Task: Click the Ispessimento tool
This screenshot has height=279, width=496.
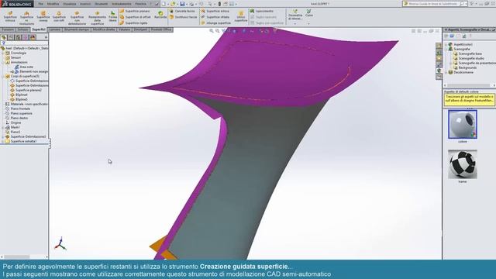Action: click(x=262, y=11)
